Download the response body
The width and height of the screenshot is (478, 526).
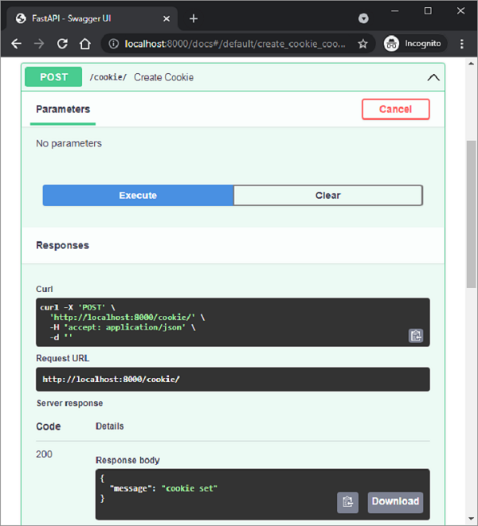click(x=395, y=501)
